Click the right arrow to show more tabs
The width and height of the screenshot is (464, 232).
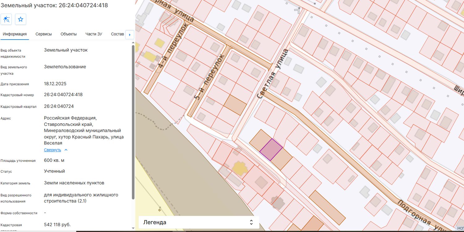click(x=130, y=35)
